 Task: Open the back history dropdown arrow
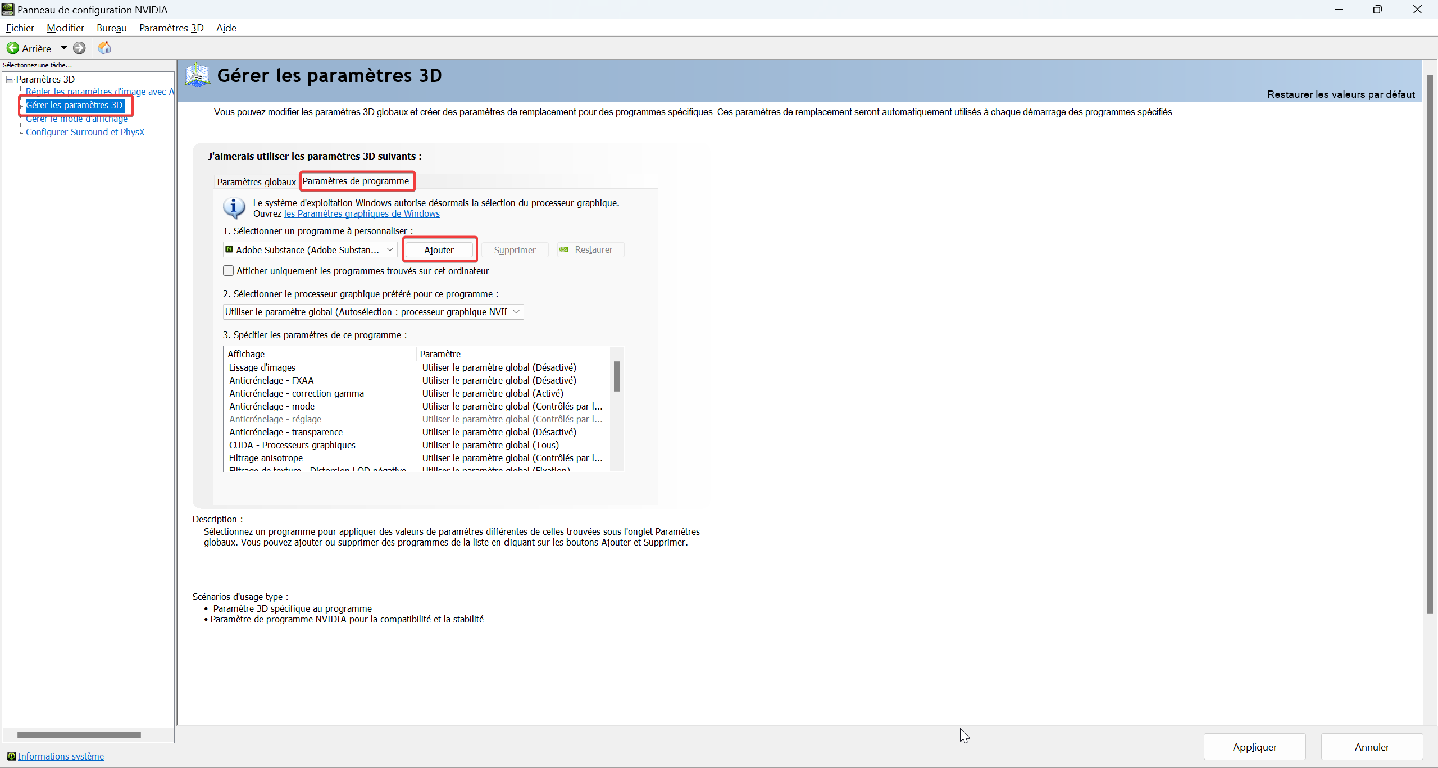click(x=63, y=48)
